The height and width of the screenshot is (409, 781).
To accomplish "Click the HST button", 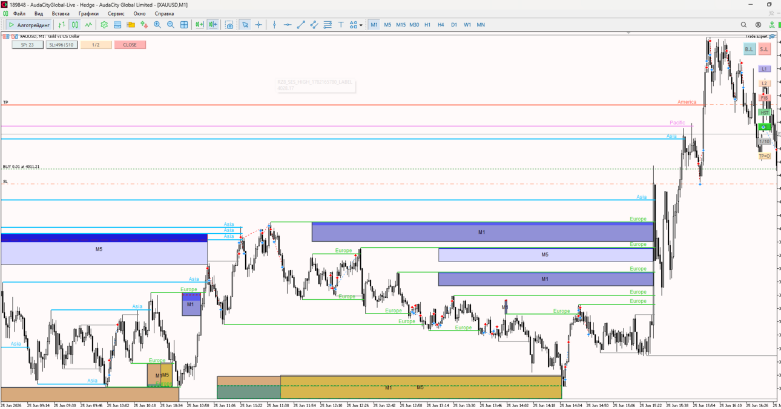I will (765, 112).
